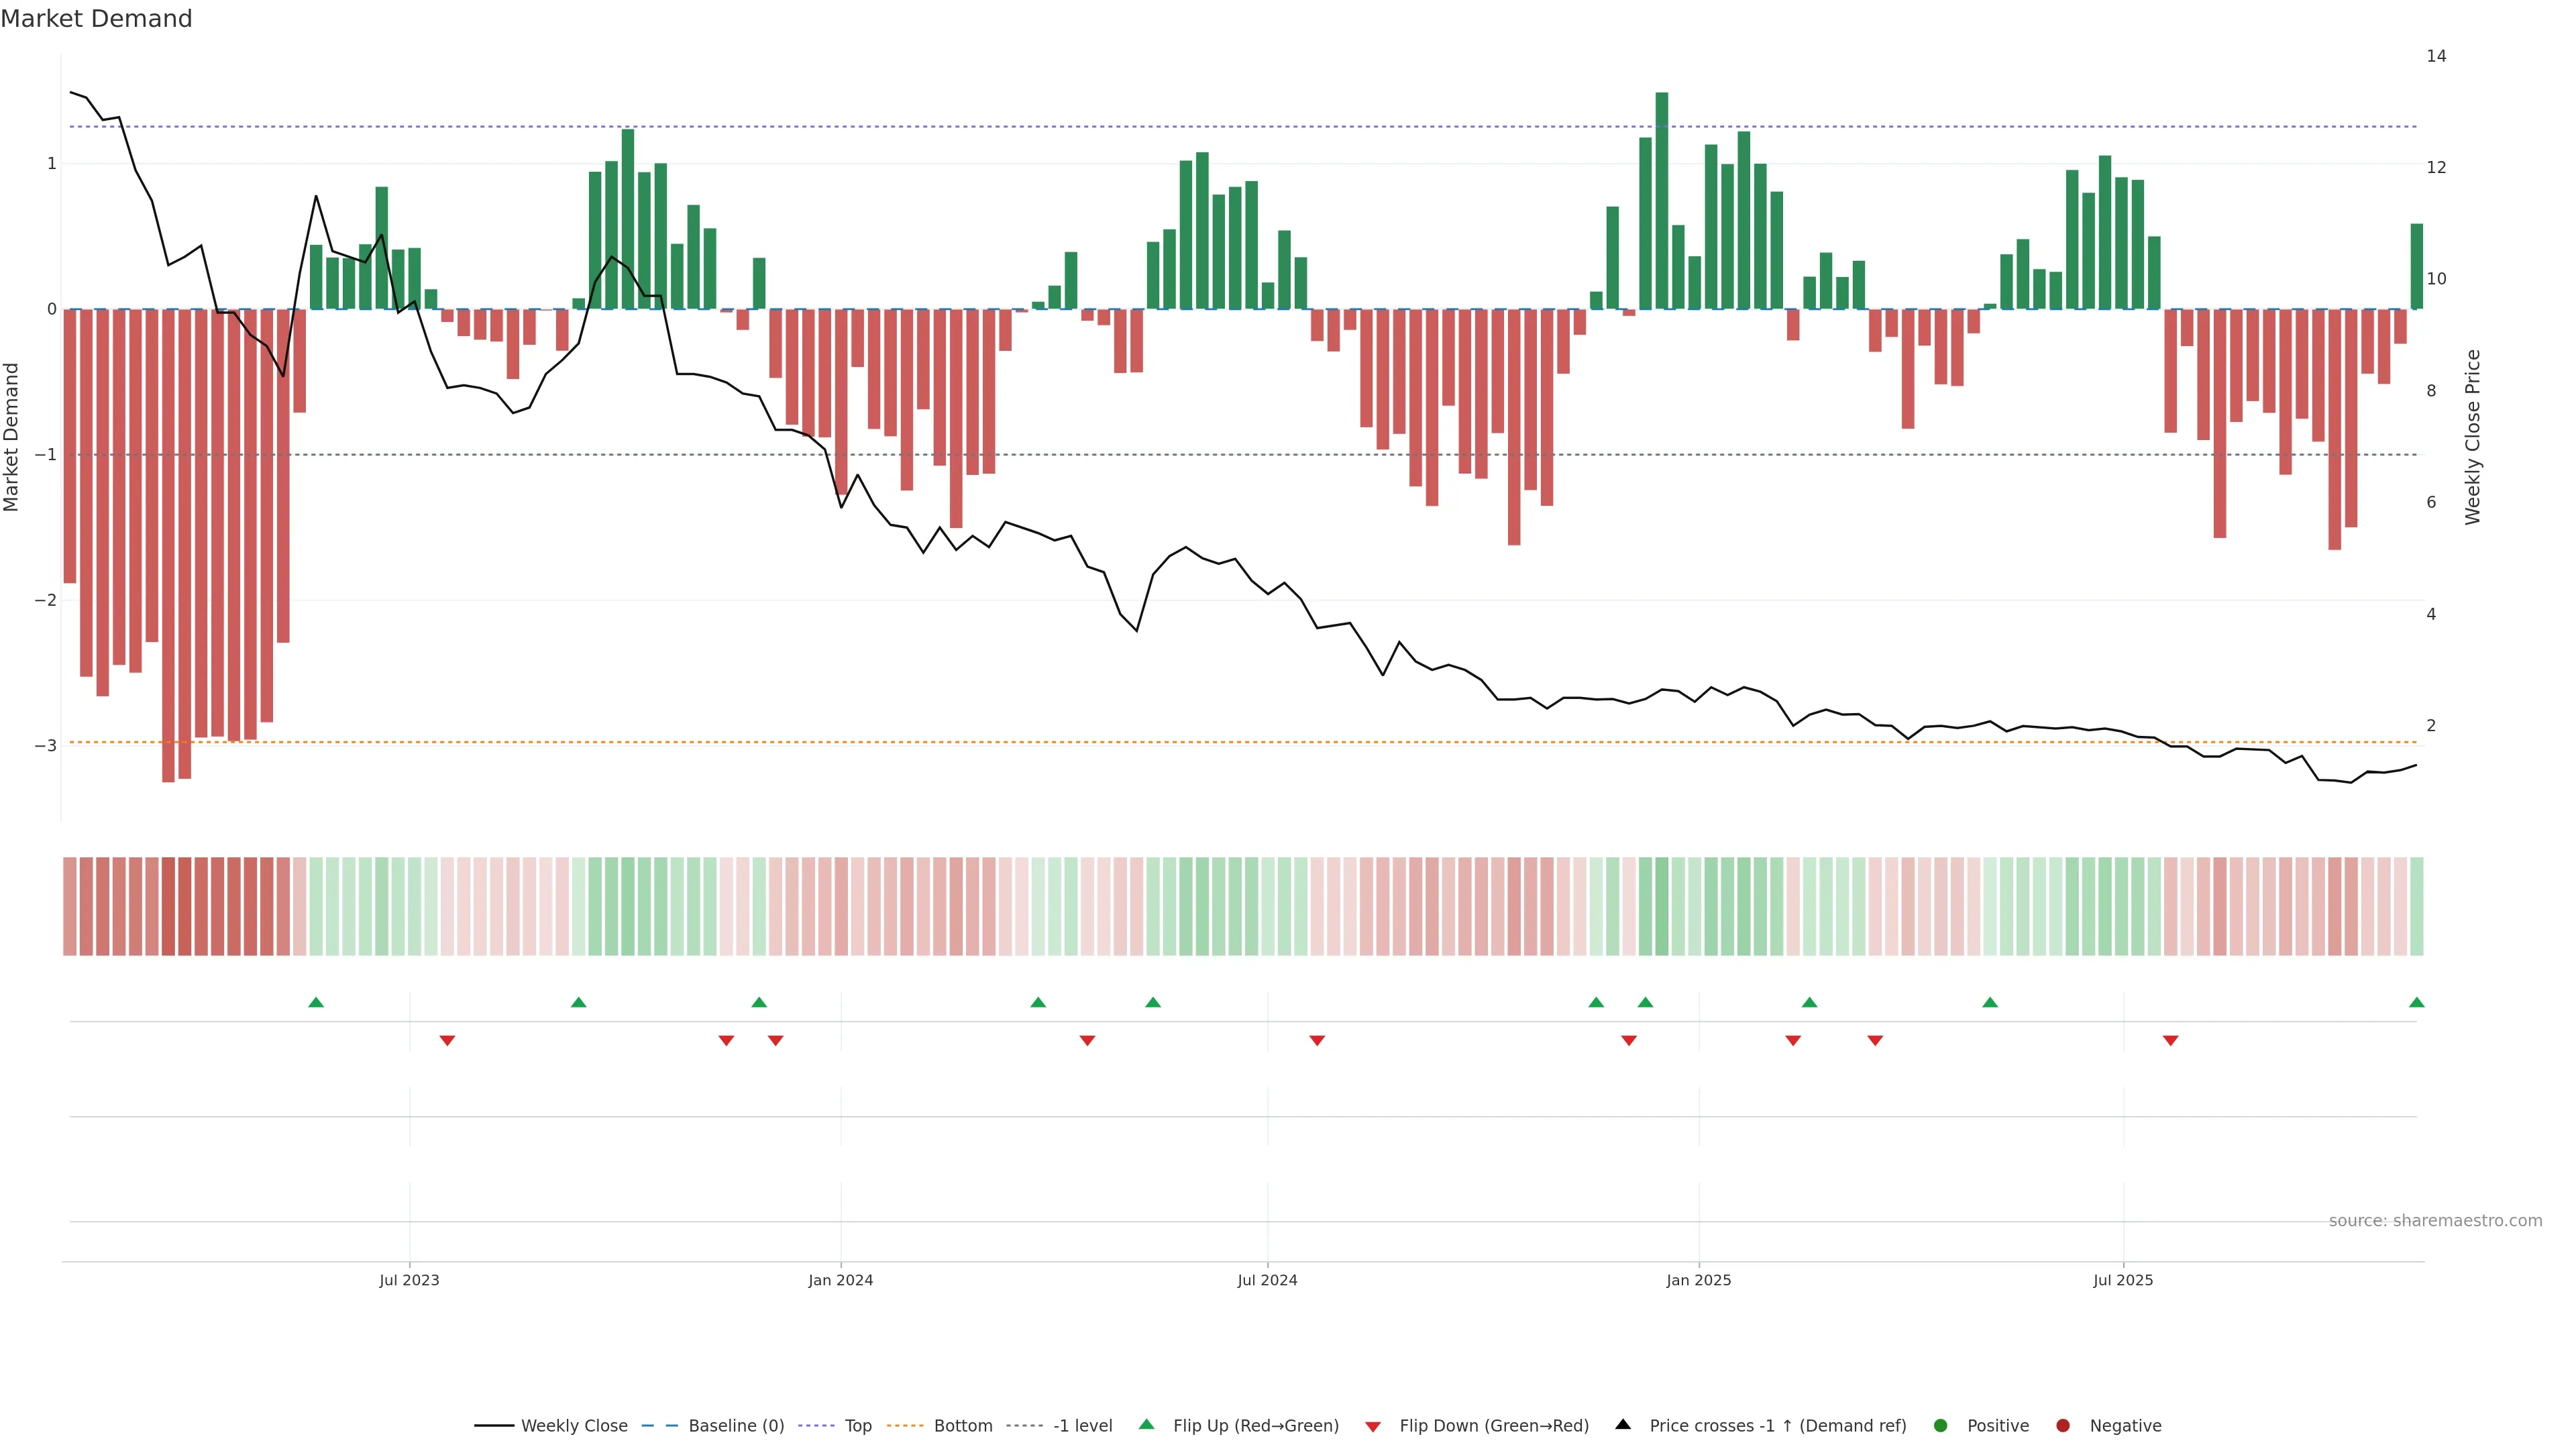Click the Flip Up green triangle legend icon
This screenshot has width=2576, height=1449.
pyautogui.click(x=1147, y=1424)
